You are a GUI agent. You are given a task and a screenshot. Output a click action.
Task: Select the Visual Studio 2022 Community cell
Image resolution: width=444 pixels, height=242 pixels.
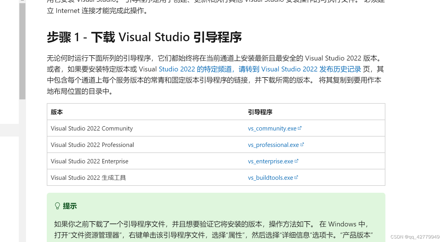tap(146, 128)
